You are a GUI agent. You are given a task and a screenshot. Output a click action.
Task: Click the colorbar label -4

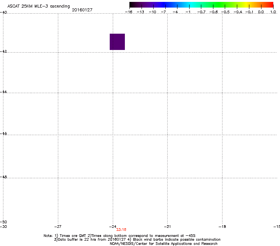coord(176,12)
